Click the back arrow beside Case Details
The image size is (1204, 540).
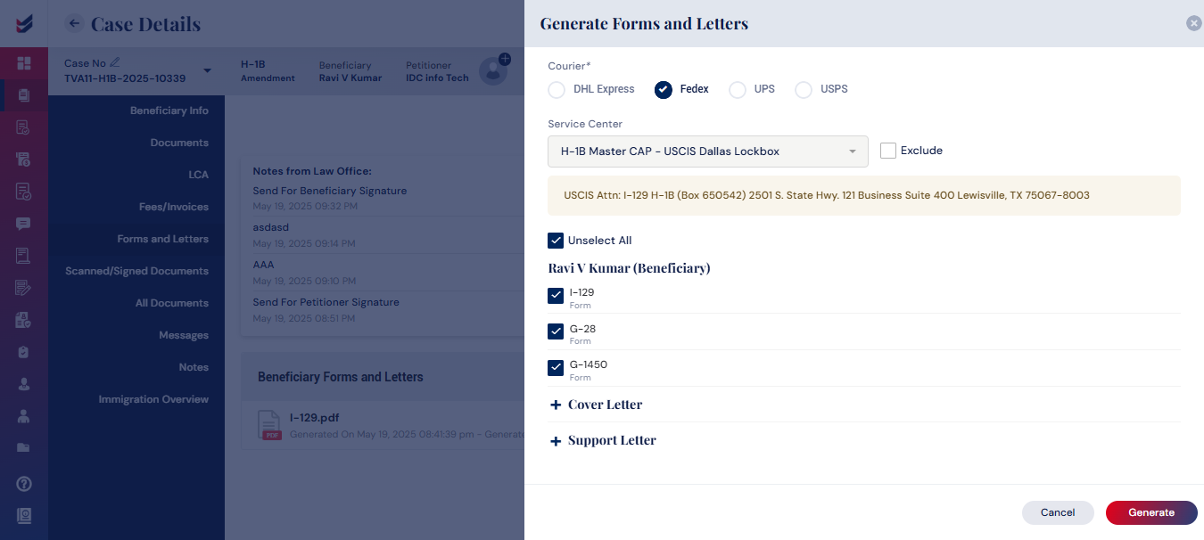point(75,23)
